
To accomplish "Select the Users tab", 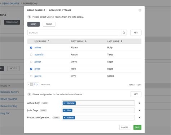I will click(x=34, y=24).
